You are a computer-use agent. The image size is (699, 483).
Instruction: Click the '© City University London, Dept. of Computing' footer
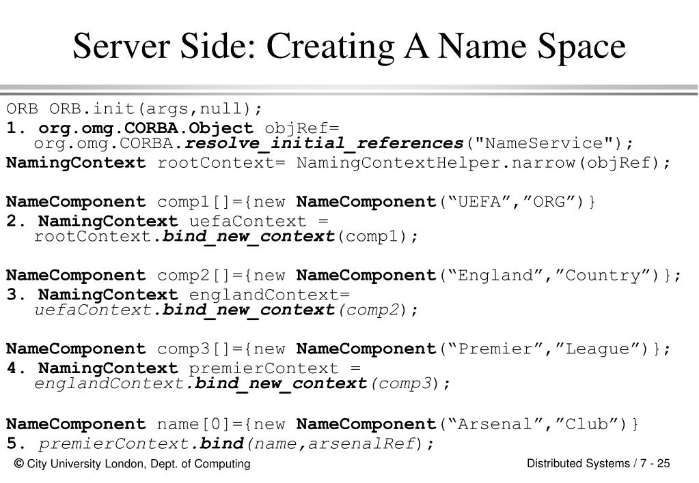click(133, 464)
